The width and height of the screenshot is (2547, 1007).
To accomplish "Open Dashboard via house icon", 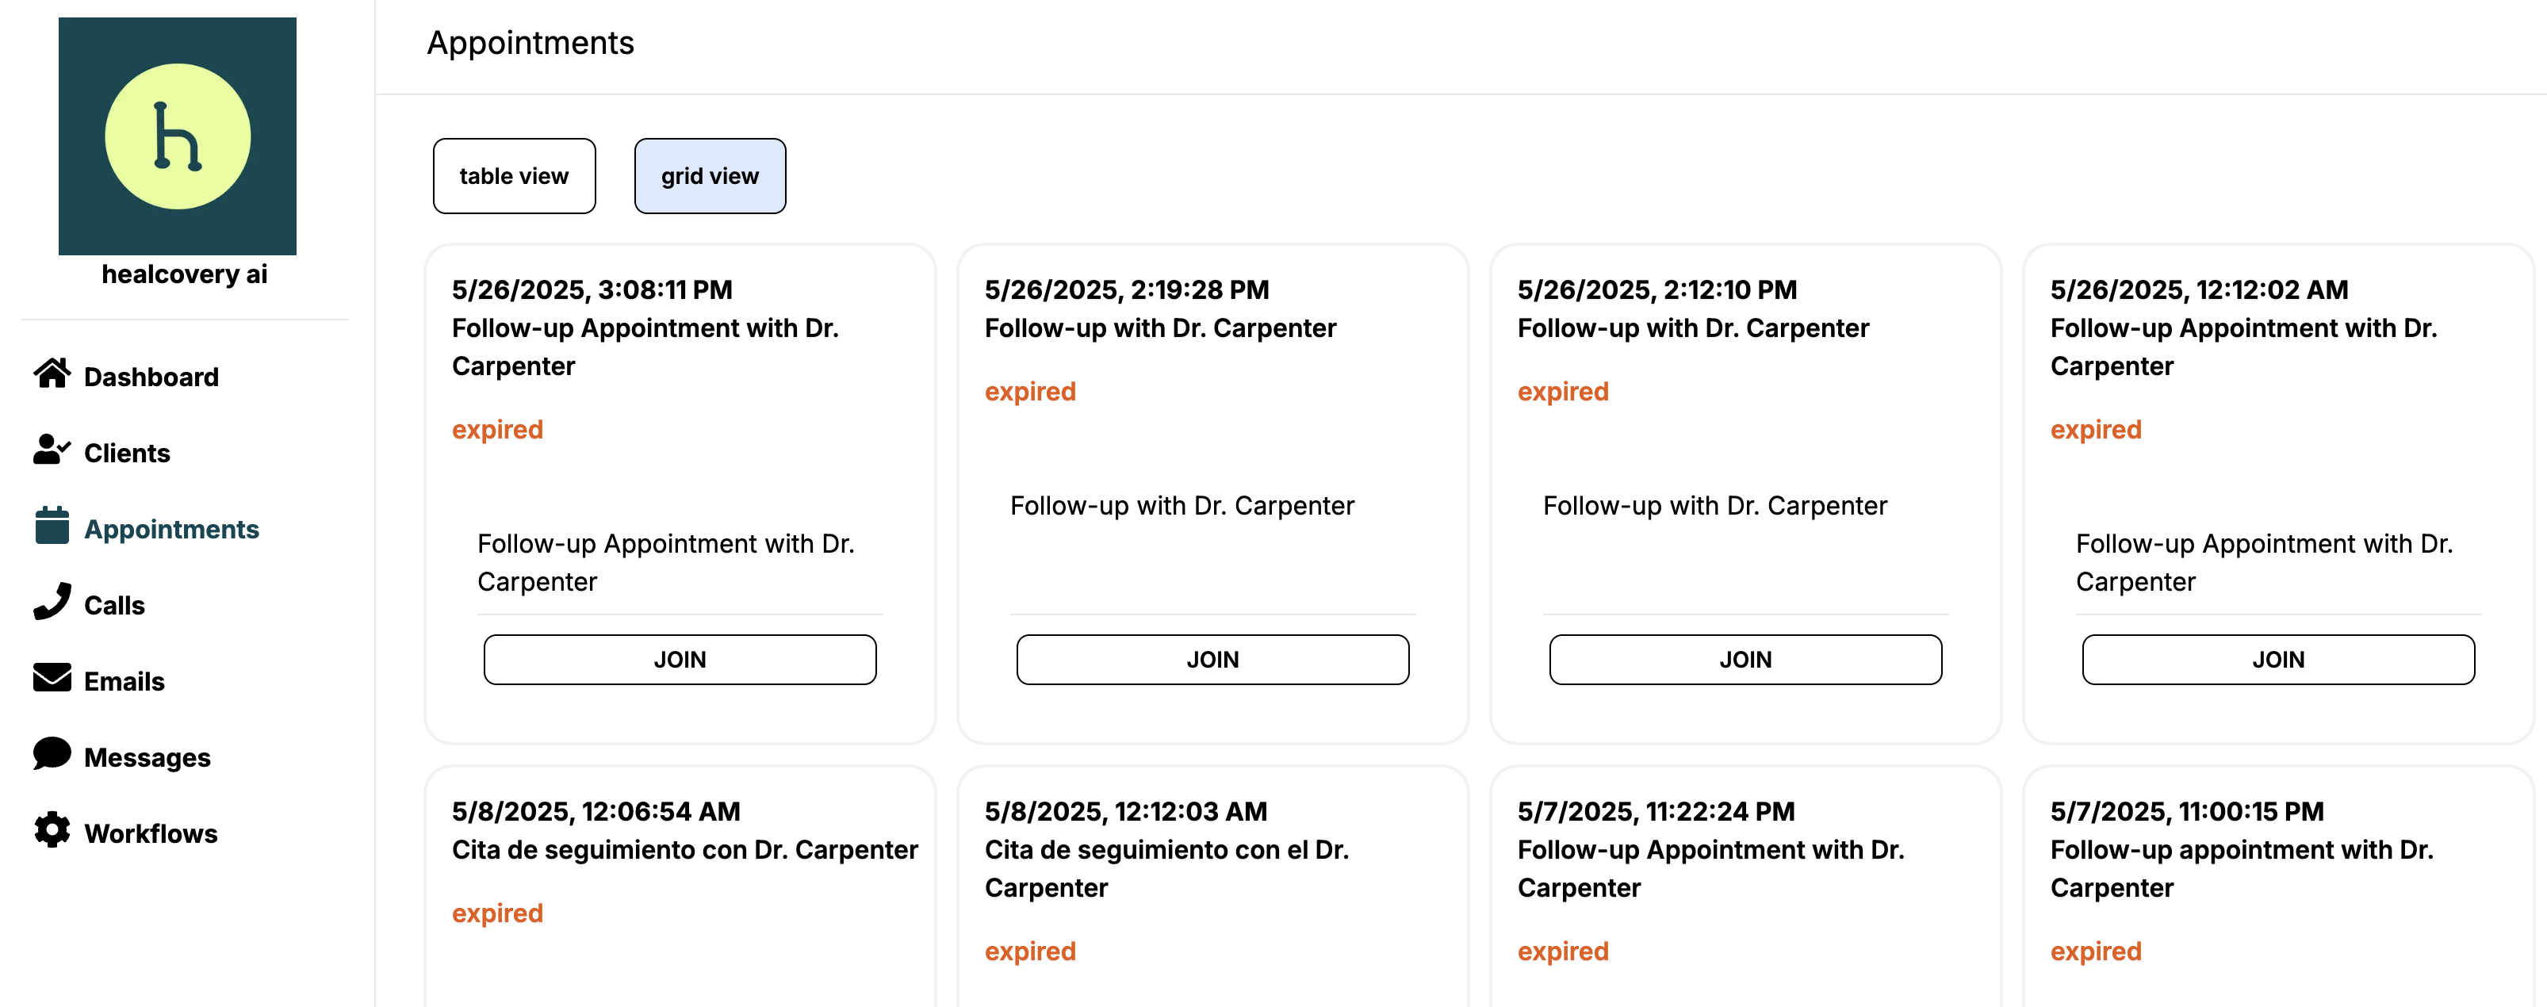I will point(52,374).
